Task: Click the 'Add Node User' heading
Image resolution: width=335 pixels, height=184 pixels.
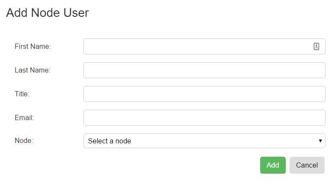Action: click(47, 13)
